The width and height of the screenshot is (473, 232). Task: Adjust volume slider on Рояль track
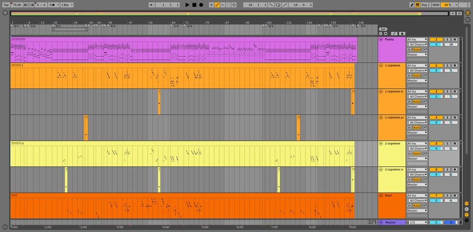click(436, 45)
